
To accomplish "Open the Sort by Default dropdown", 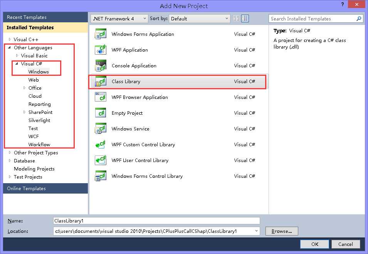I will point(199,18).
